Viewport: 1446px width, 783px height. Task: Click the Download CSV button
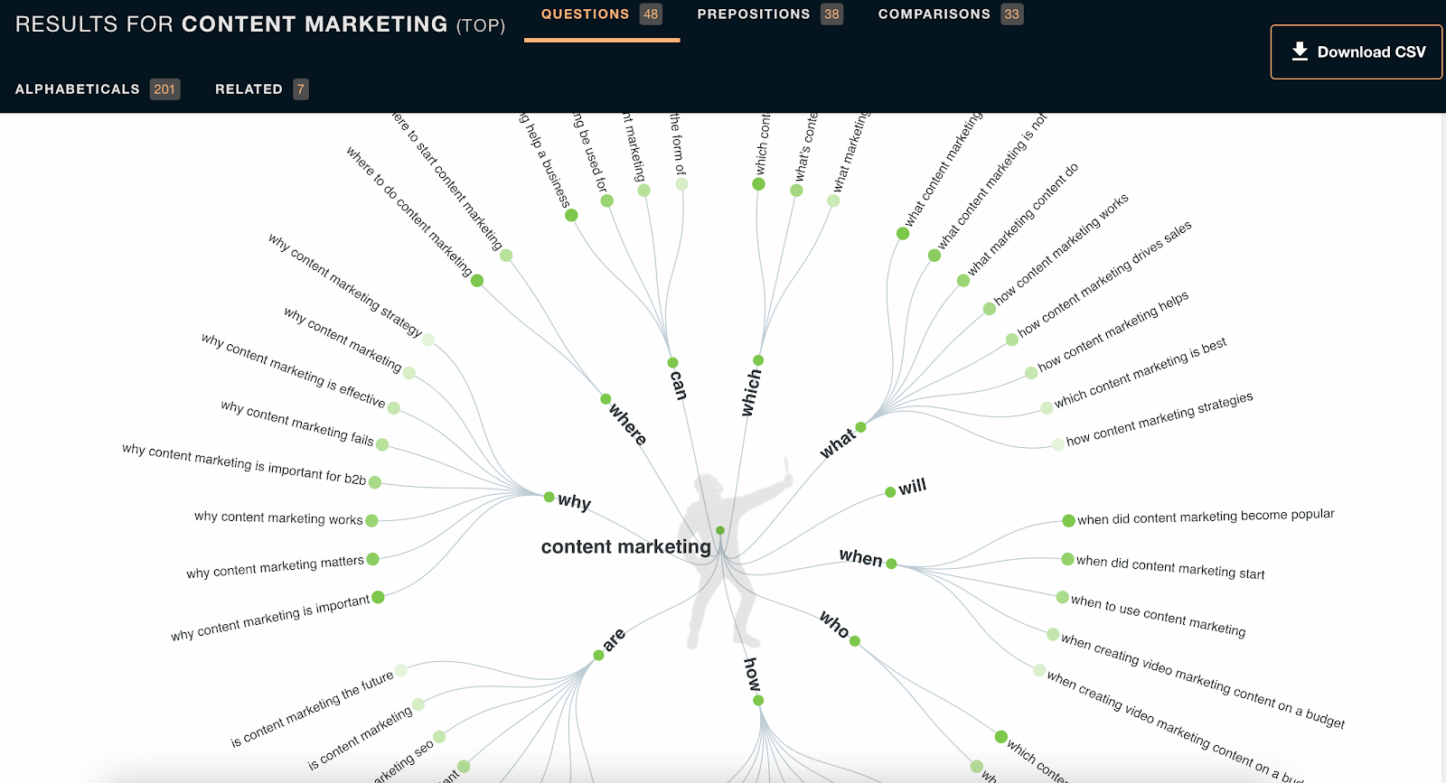coord(1356,52)
